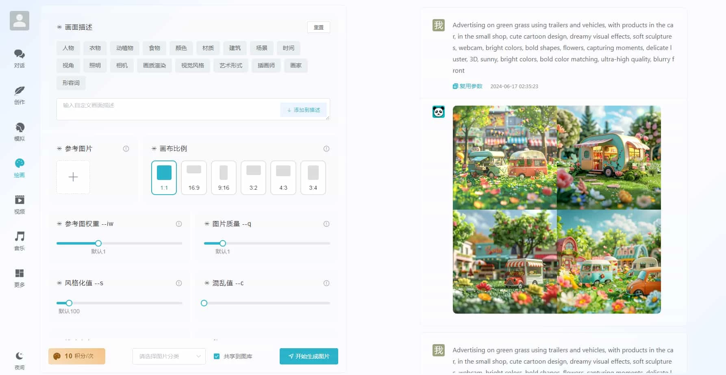Click the info icon beside 参考图片

tap(126, 149)
